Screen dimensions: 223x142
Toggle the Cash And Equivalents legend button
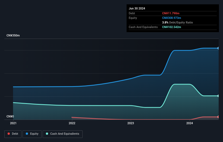[x=62, y=134]
